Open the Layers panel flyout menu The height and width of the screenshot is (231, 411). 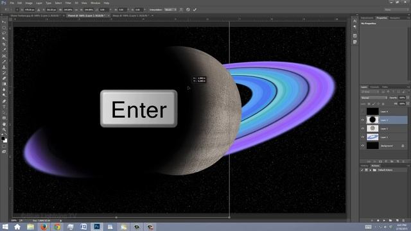pyautogui.click(x=408, y=87)
